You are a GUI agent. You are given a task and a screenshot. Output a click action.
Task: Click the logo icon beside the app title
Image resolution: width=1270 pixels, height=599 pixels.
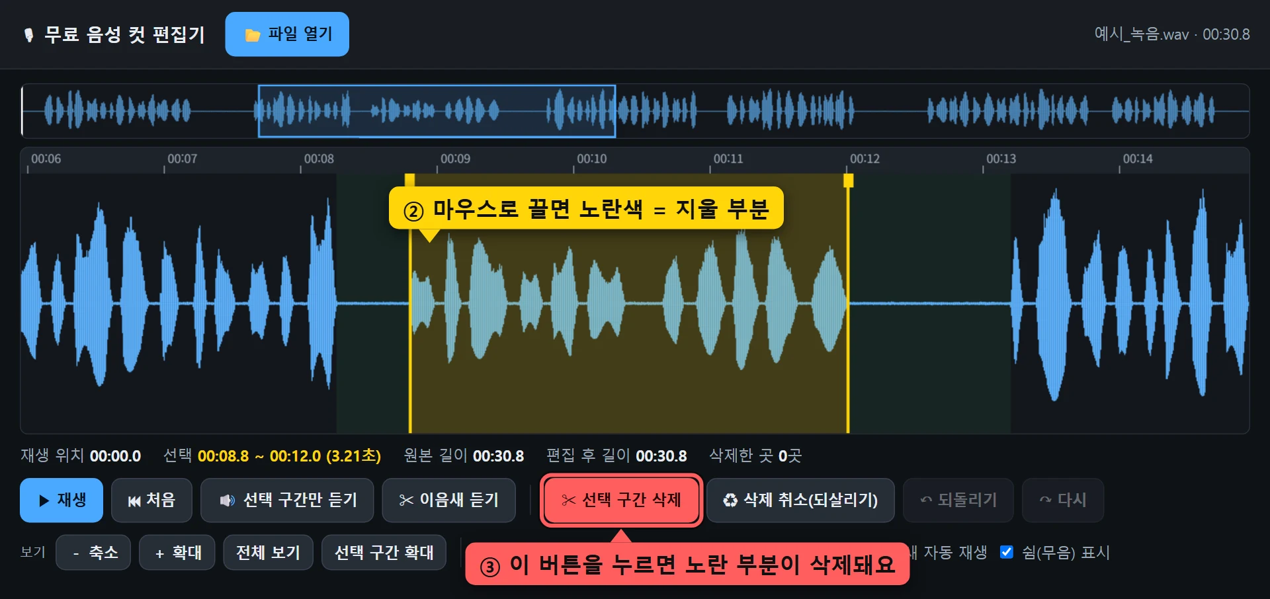[28, 35]
